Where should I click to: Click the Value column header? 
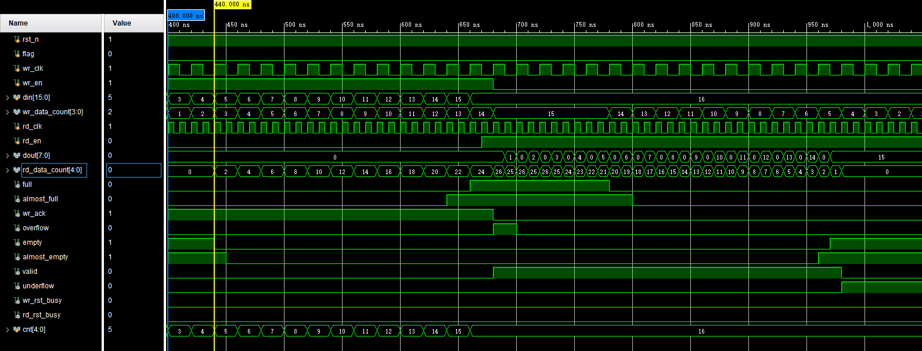(134, 23)
